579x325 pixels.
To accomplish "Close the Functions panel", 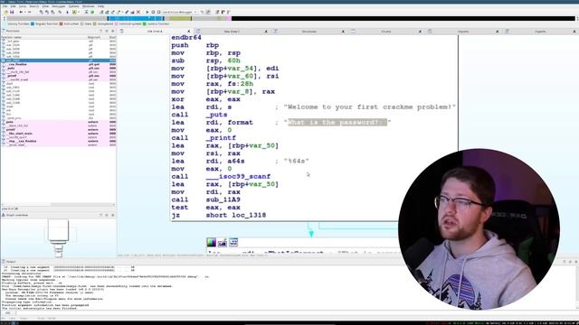I will [x=113, y=32].
